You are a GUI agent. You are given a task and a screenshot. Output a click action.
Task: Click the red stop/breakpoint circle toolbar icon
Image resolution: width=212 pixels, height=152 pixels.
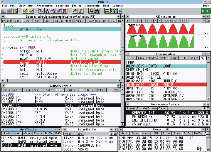[x=65, y=11]
